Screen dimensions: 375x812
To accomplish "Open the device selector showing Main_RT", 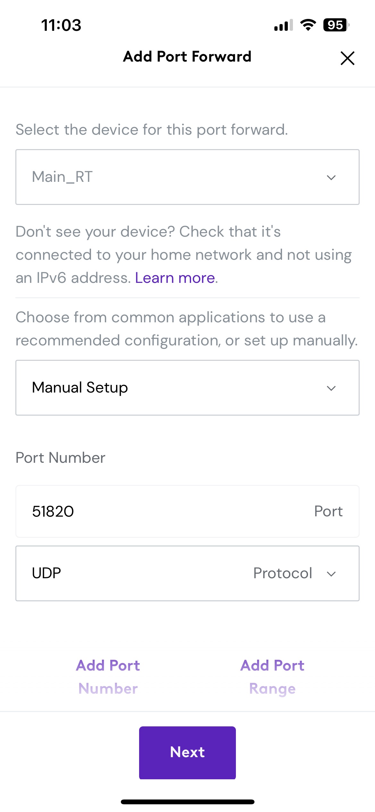I will click(x=187, y=177).
